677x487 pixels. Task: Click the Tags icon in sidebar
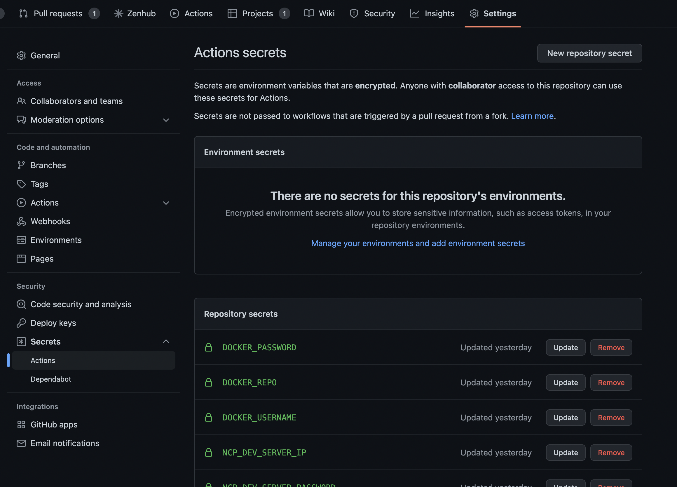coord(21,184)
